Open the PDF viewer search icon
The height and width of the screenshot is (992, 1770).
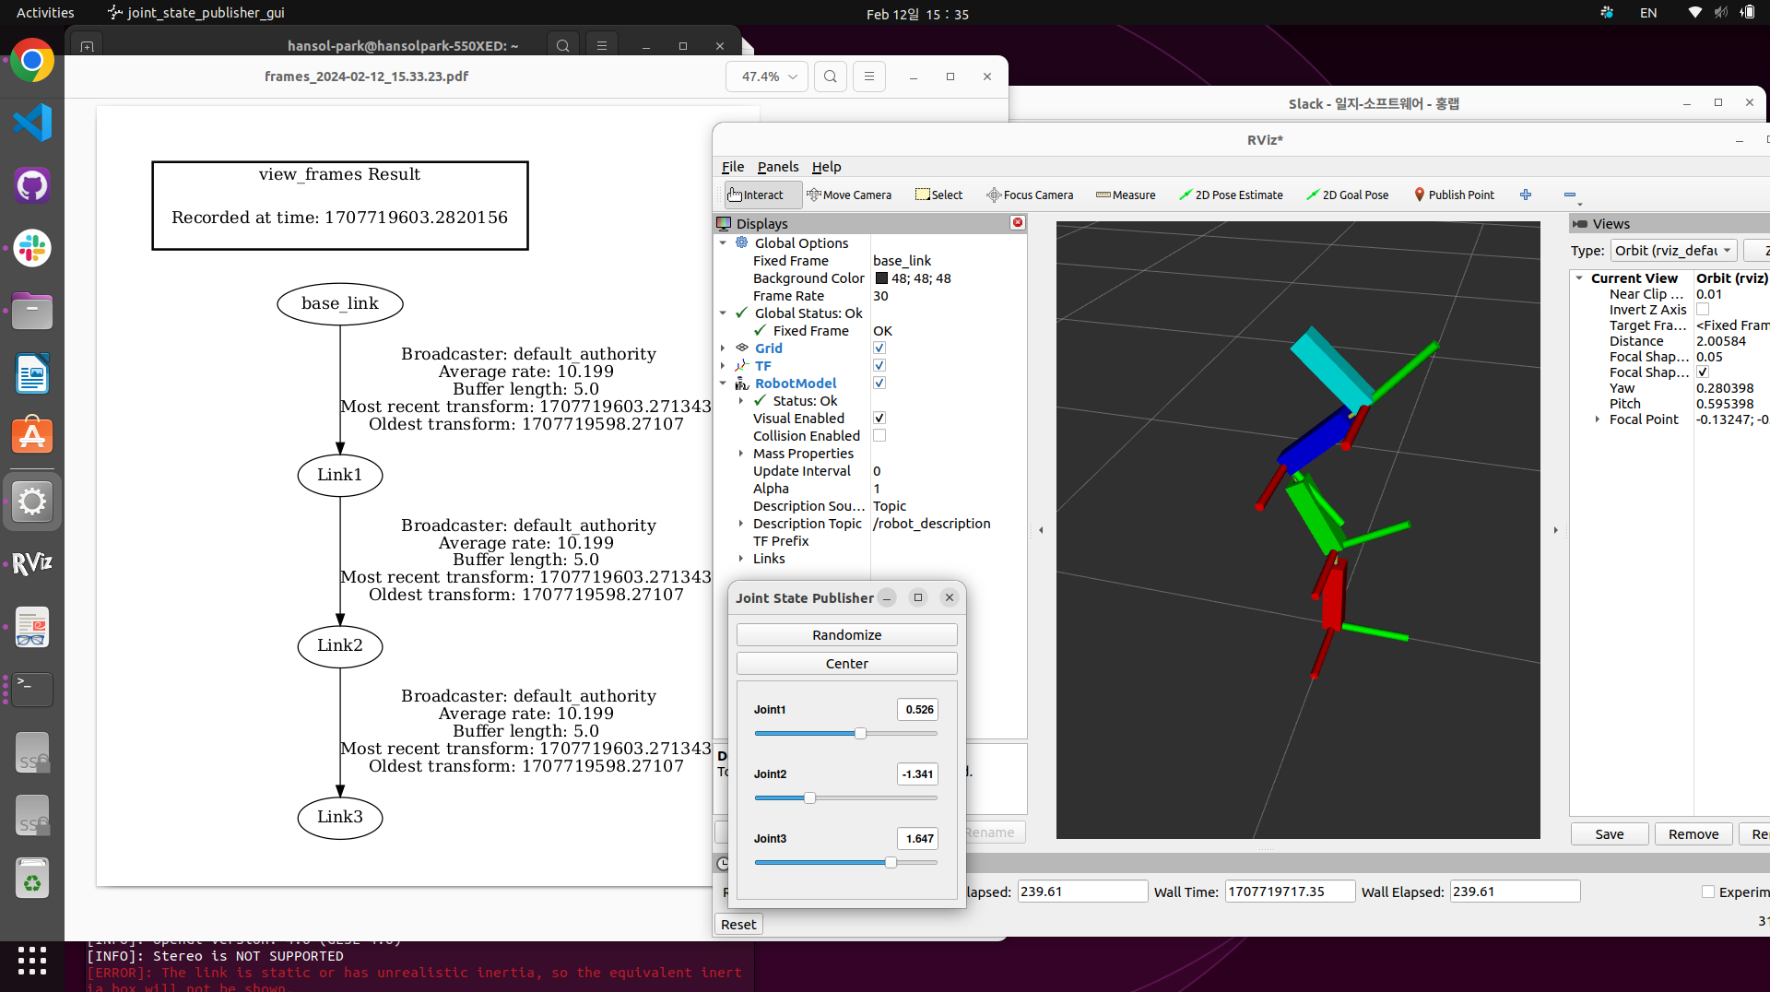831,77
